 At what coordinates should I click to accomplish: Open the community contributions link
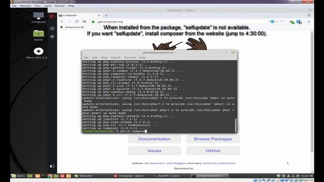219,163
